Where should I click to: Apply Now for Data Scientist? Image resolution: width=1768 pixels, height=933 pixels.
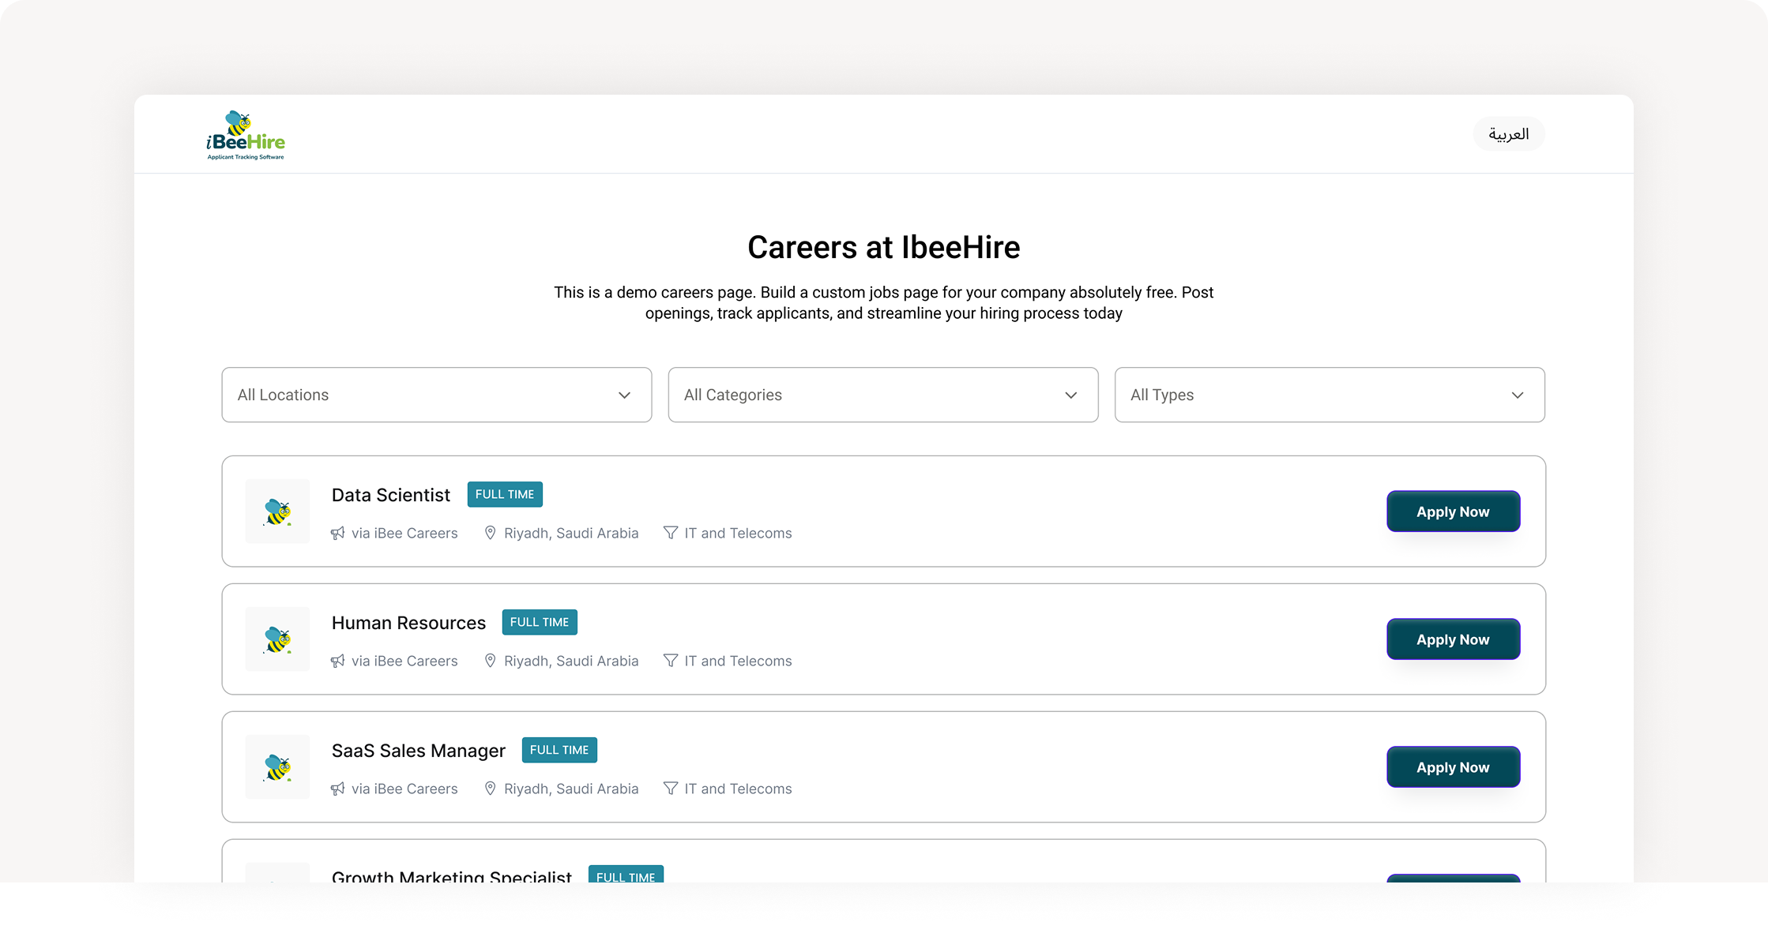1453,511
